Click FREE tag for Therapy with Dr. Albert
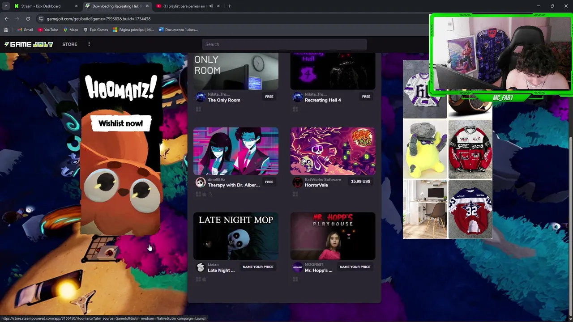 [269, 182]
